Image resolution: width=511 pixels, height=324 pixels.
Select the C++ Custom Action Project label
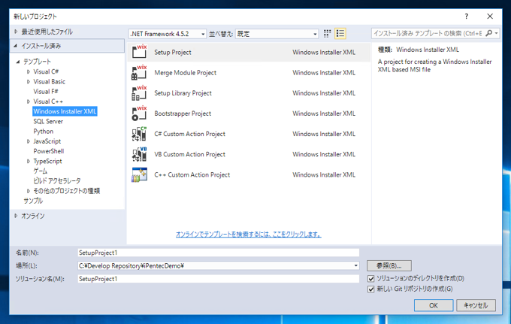click(x=192, y=174)
